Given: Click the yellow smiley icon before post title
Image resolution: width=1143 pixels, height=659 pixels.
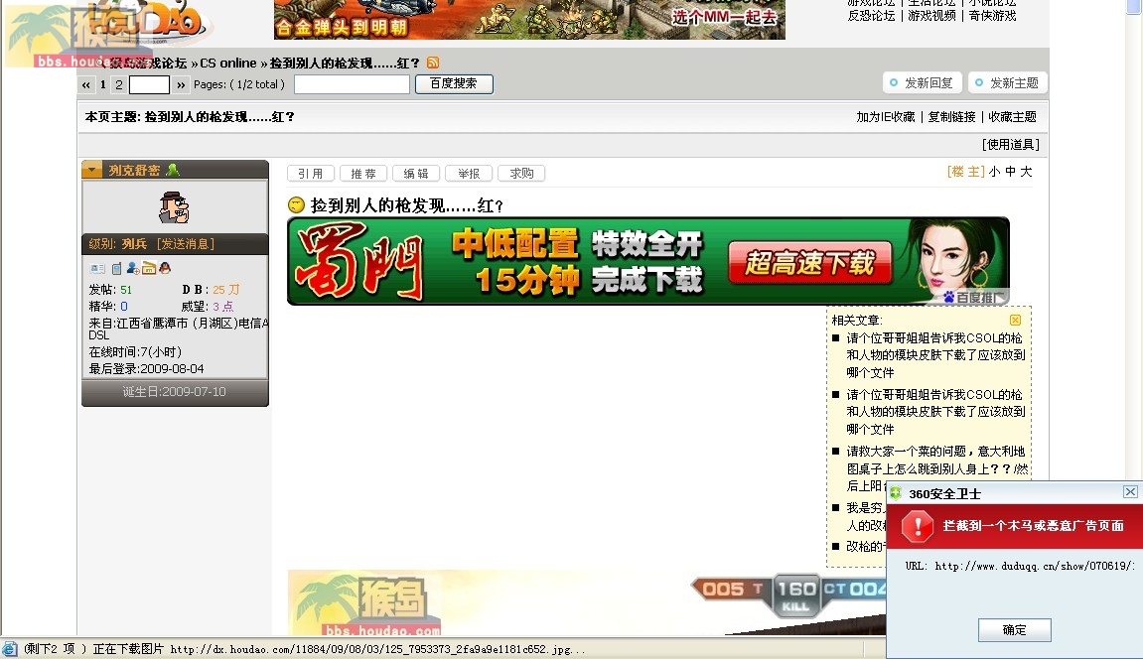Looking at the screenshot, I should pos(296,205).
